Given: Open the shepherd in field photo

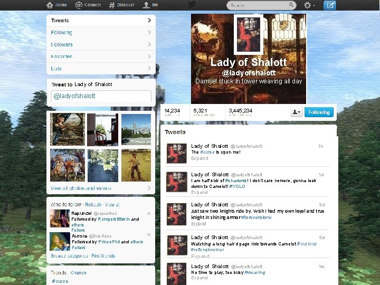Looking at the screenshot, I should [136, 165].
